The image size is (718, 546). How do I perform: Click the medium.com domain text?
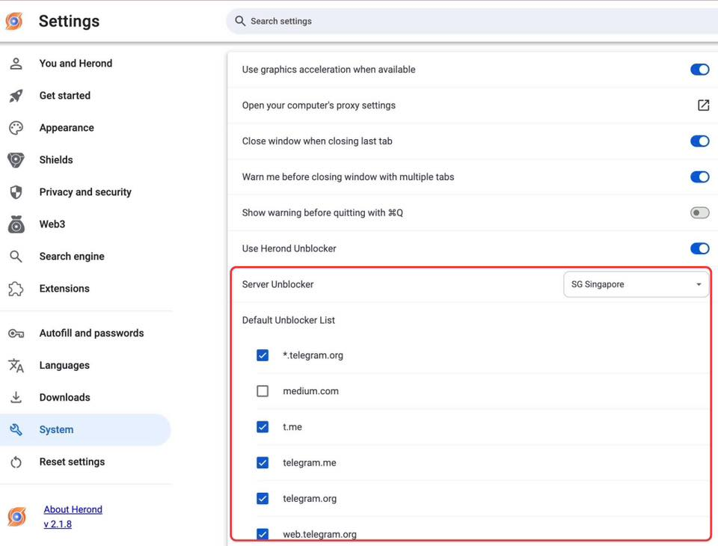(311, 391)
